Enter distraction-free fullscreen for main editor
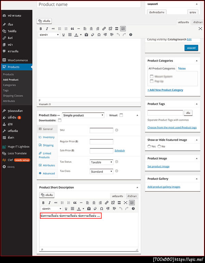This screenshot has width=205, height=263. click(200, 29)
